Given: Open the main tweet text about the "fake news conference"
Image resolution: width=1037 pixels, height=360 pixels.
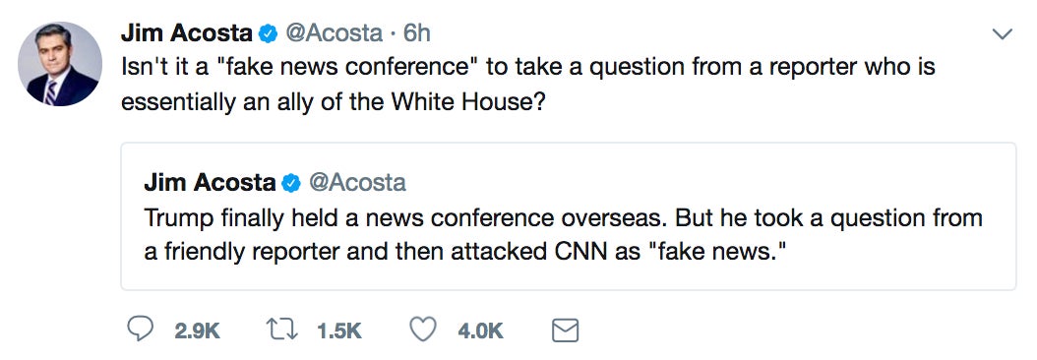Looking at the screenshot, I should (x=527, y=85).
